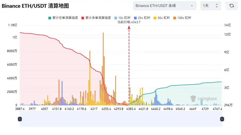Click the green 累计空单清算强度 color swatch

(50, 18)
